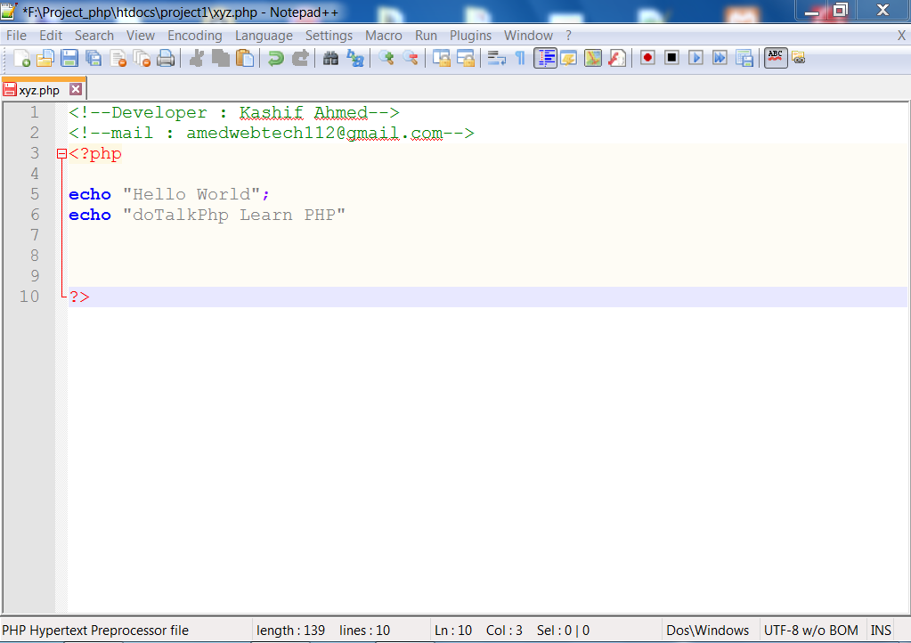This screenshot has width=911, height=643.
Task: Open the Find dialog via binoculars icon
Action: pos(329,57)
